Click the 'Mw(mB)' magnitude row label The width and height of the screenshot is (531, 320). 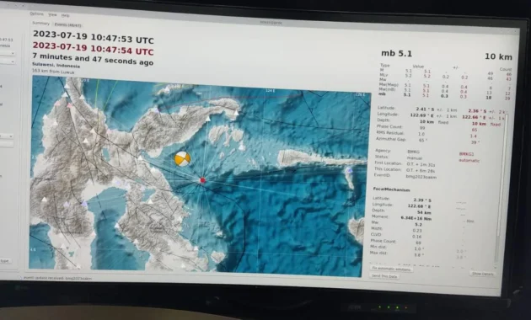tap(388, 89)
